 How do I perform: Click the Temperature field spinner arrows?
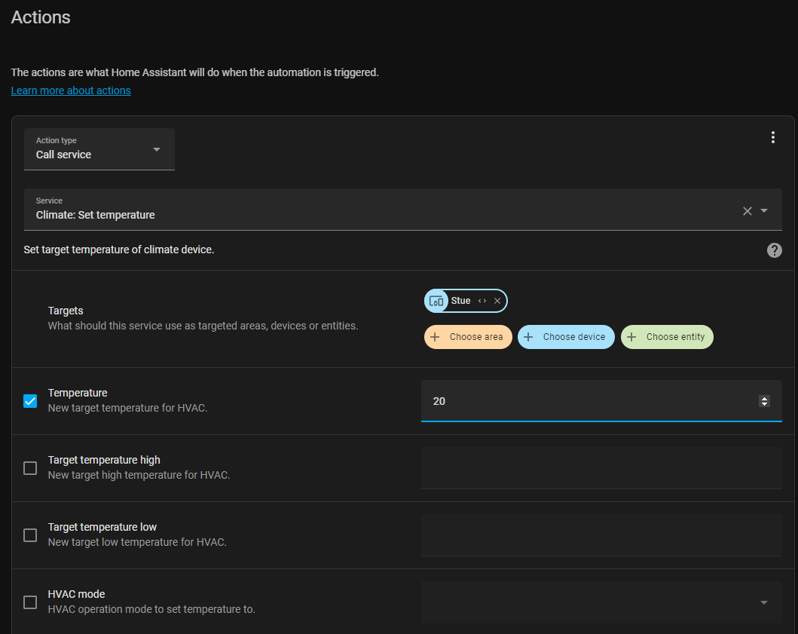tap(764, 401)
